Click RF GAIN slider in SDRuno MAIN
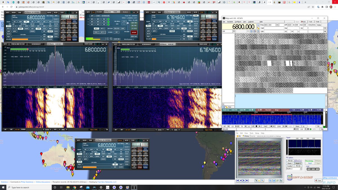Image resolution: width=338 pixels, height=190 pixels. 128,27
